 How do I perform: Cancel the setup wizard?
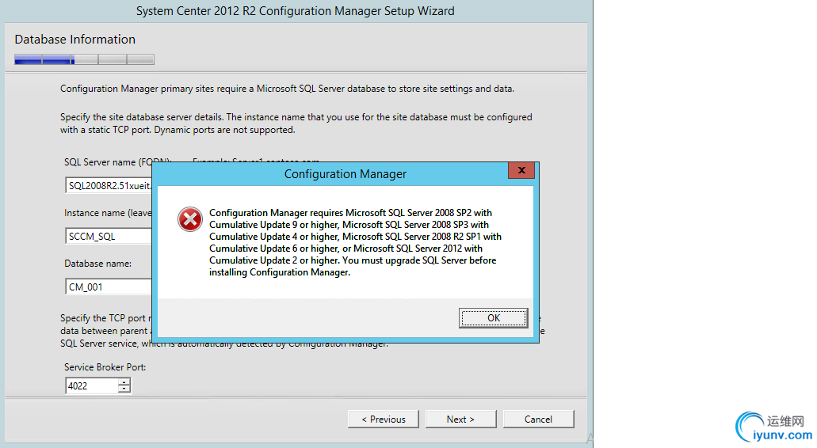538,420
